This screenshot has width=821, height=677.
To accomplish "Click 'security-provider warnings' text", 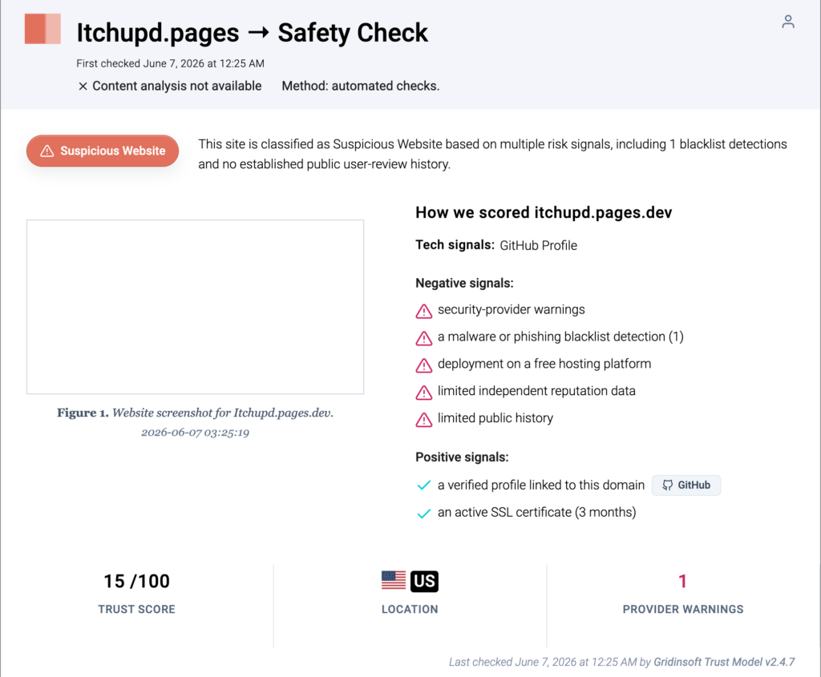I will click(511, 310).
